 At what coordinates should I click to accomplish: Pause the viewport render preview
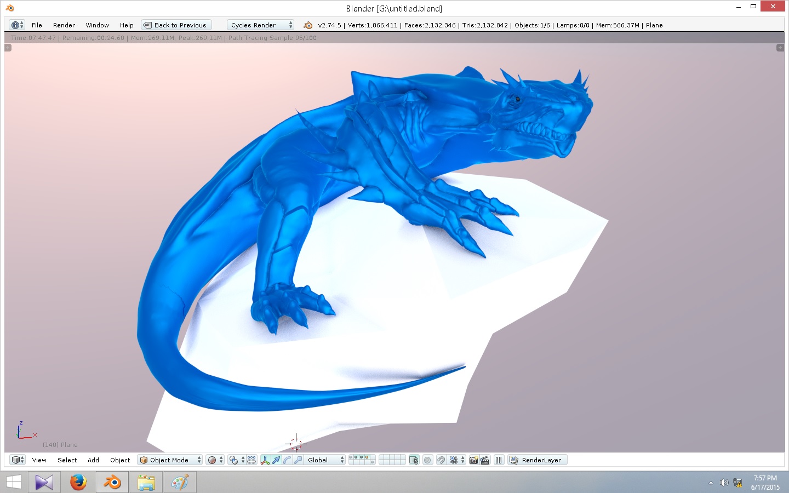coord(498,460)
